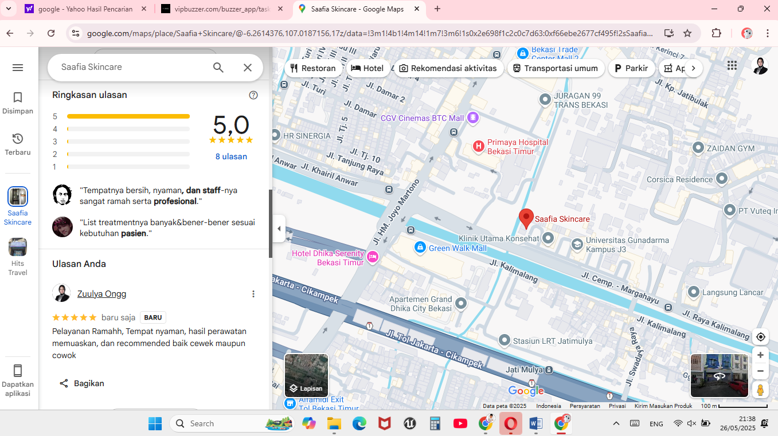The height and width of the screenshot is (436, 778).
Task: Click the Bagikan share button
Action: 82,383
